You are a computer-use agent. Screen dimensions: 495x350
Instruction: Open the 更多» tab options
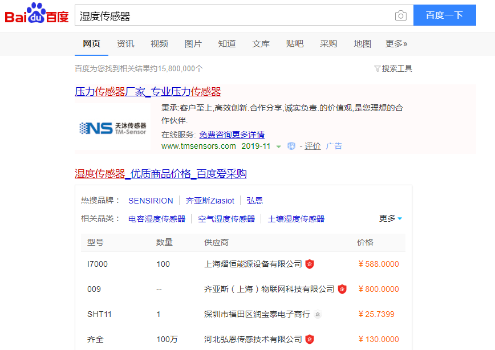[x=396, y=43]
